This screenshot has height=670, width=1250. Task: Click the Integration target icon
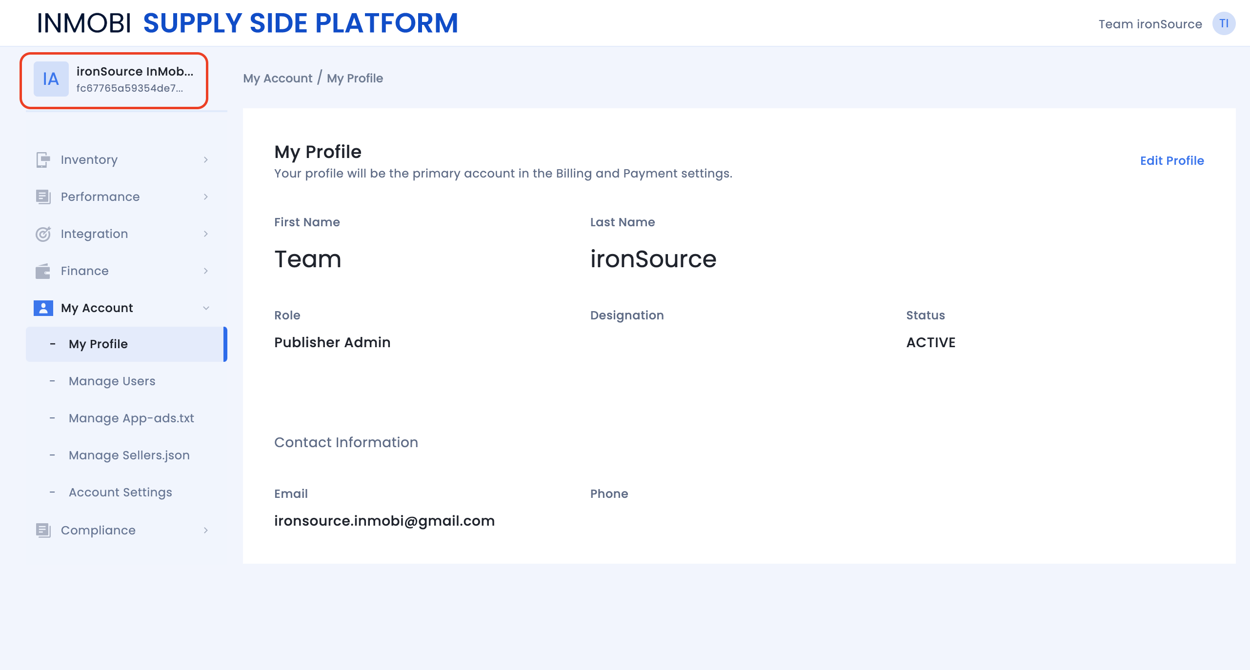(x=43, y=234)
